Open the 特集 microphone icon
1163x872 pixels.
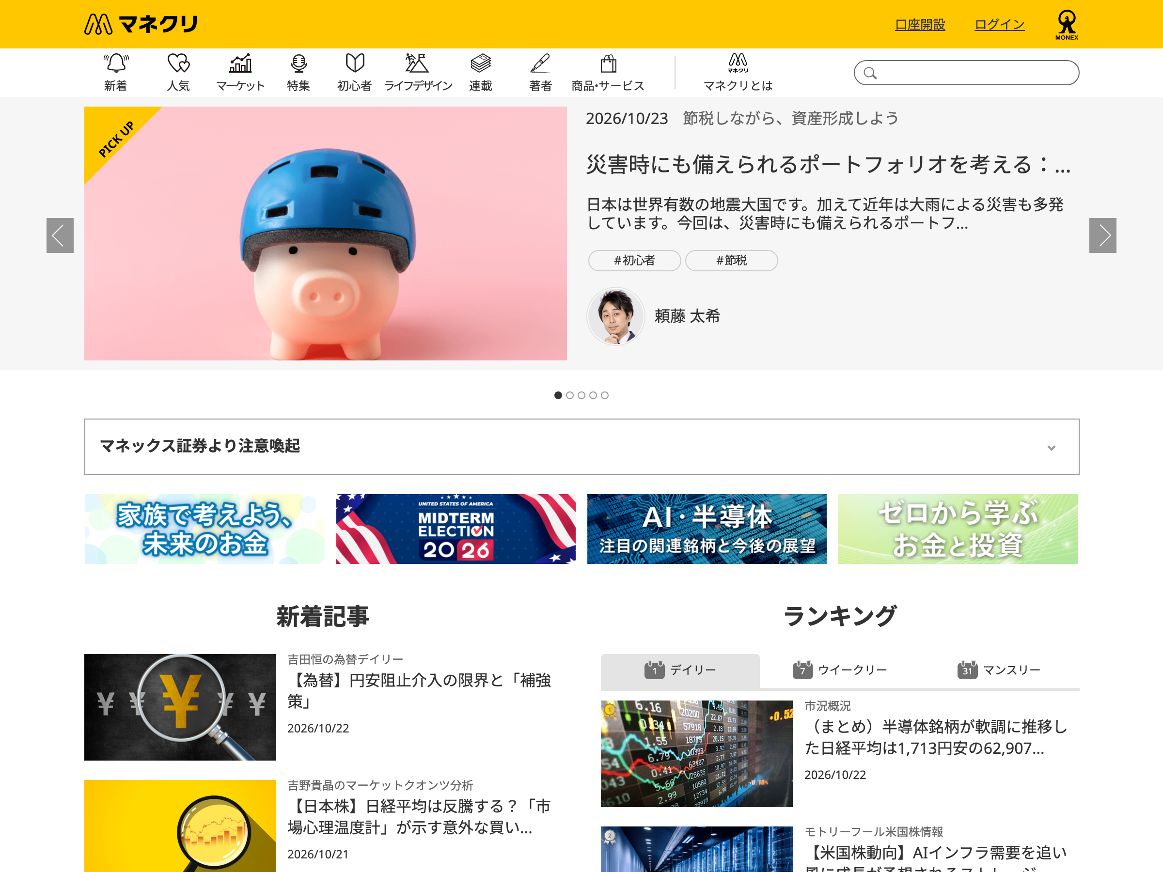click(x=299, y=63)
